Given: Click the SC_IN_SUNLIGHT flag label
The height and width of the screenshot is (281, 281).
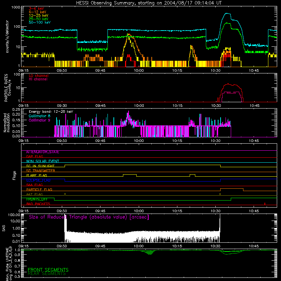Looking at the screenshot, I should (40, 166).
